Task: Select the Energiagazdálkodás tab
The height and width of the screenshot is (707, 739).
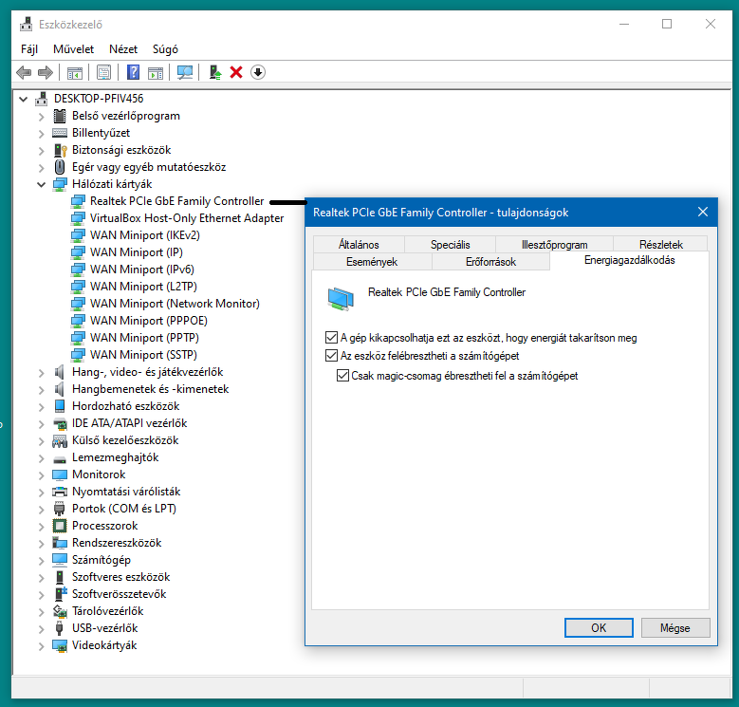Action: click(629, 260)
